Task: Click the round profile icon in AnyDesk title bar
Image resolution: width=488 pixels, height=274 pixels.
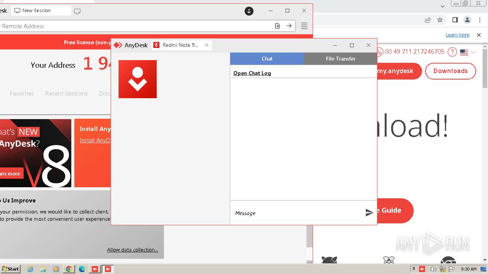Action: tap(249, 11)
